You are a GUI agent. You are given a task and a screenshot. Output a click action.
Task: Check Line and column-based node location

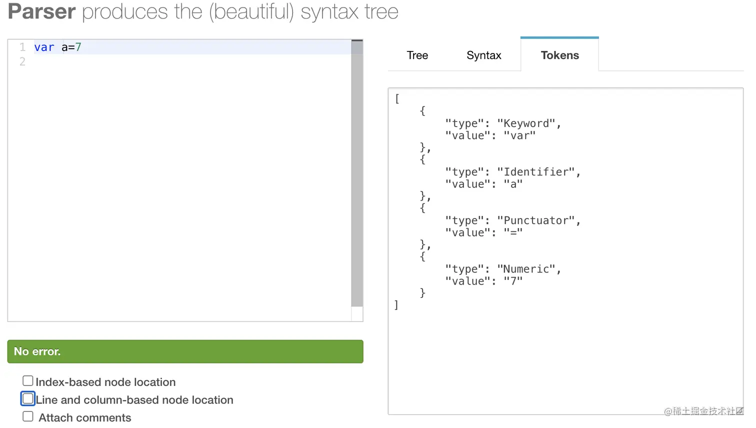click(27, 398)
